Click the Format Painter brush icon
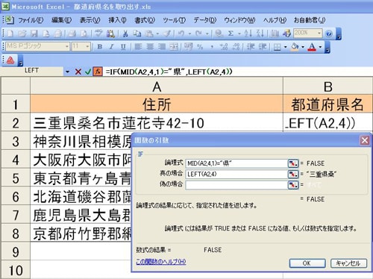 (167, 34)
